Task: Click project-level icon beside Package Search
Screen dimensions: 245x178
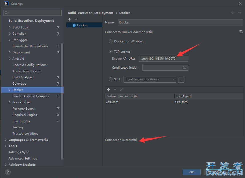Action: (58, 108)
